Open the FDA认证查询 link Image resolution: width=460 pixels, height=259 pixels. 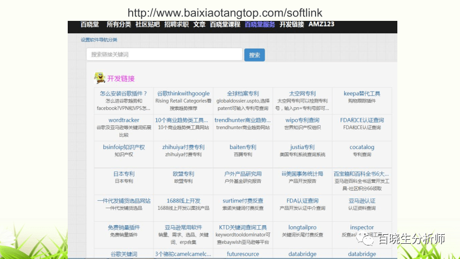(x=302, y=201)
